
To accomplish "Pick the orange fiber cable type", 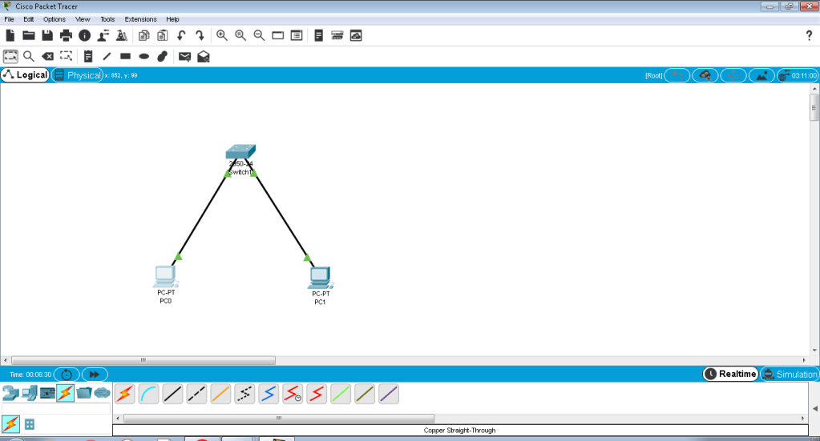I will (220, 394).
